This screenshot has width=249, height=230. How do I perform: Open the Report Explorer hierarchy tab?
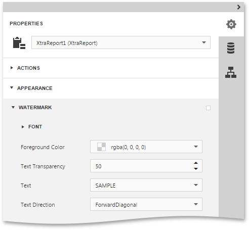[231, 72]
